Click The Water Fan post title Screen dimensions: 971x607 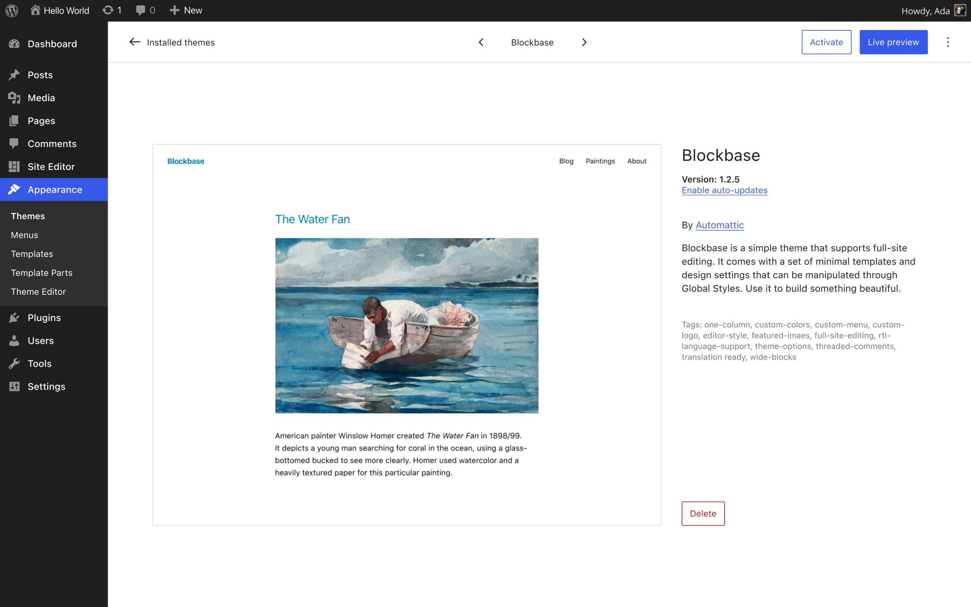(312, 219)
